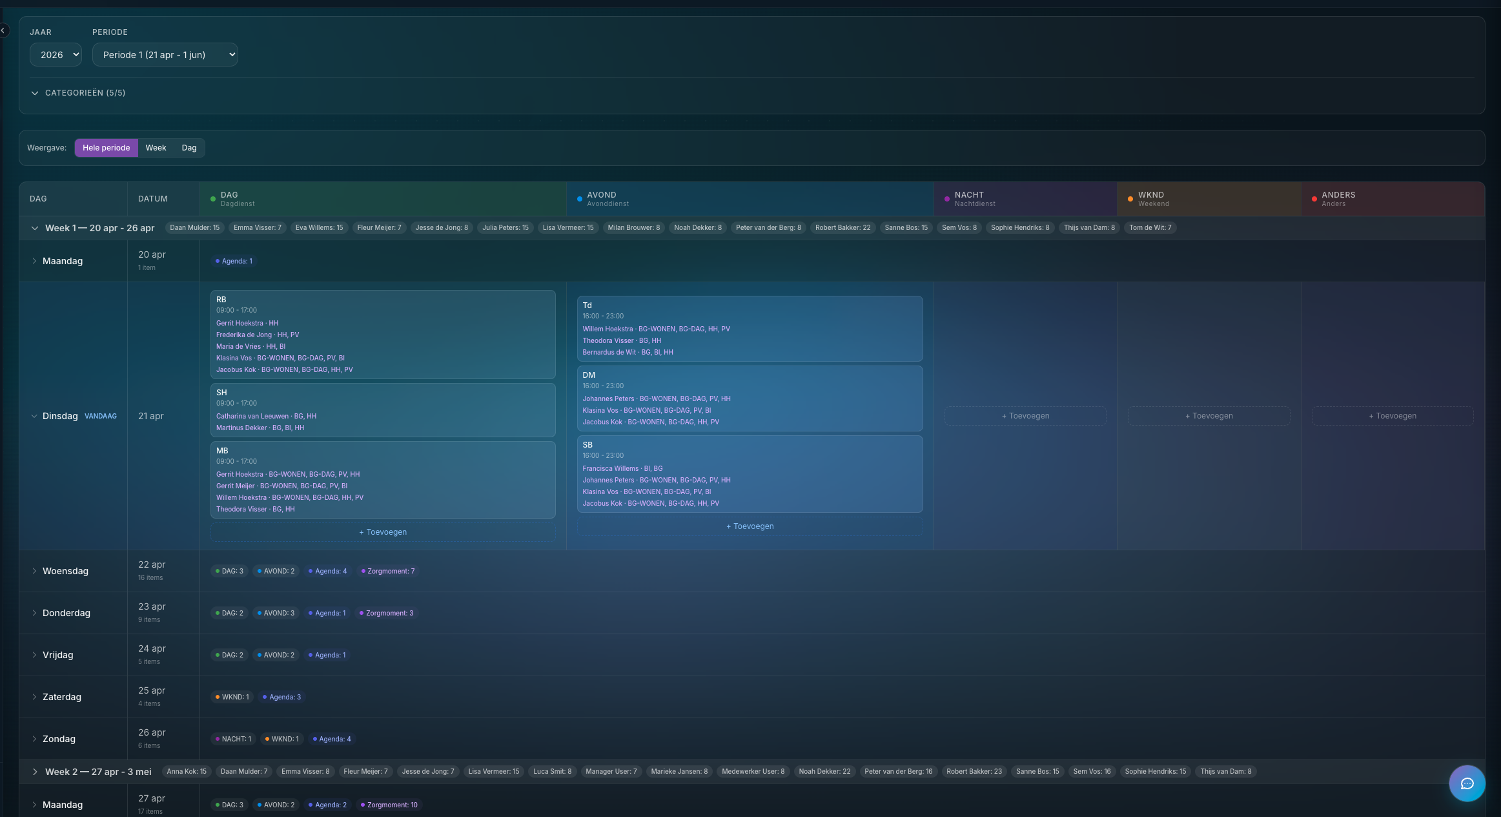The width and height of the screenshot is (1501, 817).
Task: Click the Thijs van Dam: 8 chip in Week 2
Action: point(1225,771)
